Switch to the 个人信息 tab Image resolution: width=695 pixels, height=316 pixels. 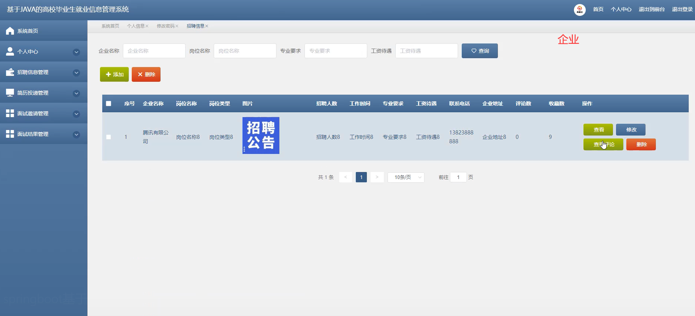(136, 26)
